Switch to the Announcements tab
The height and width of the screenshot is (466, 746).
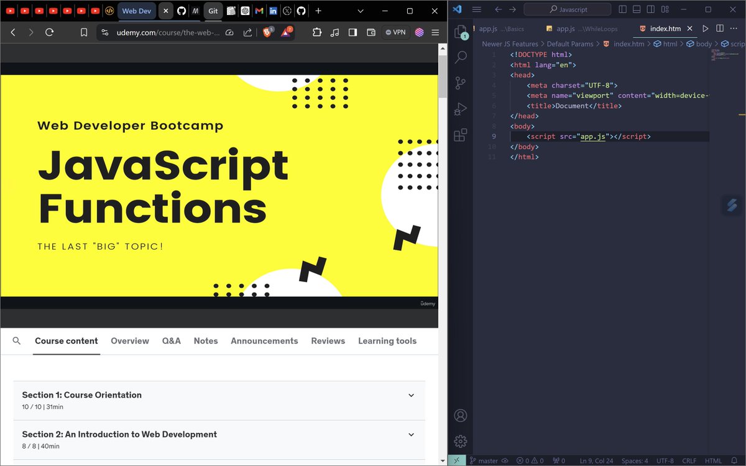(264, 340)
